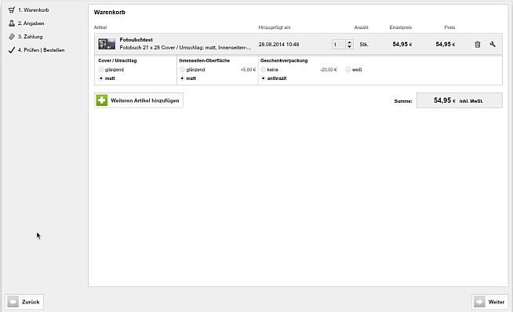Select matt for Innenseiten-Oberfläche
513x312 pixels.
[182, 78]
